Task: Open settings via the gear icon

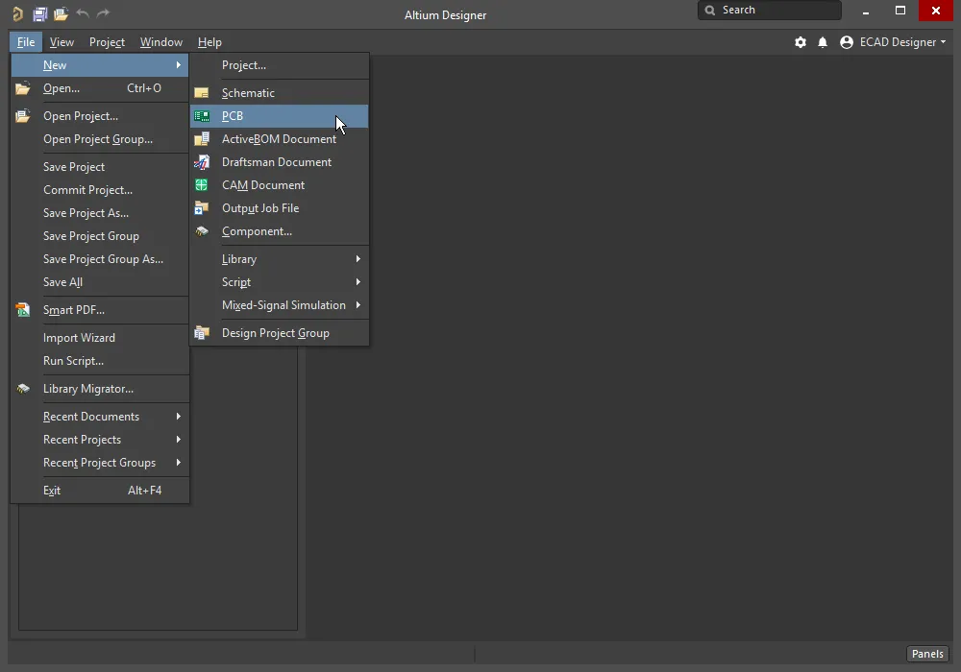Action: point(801,42)
